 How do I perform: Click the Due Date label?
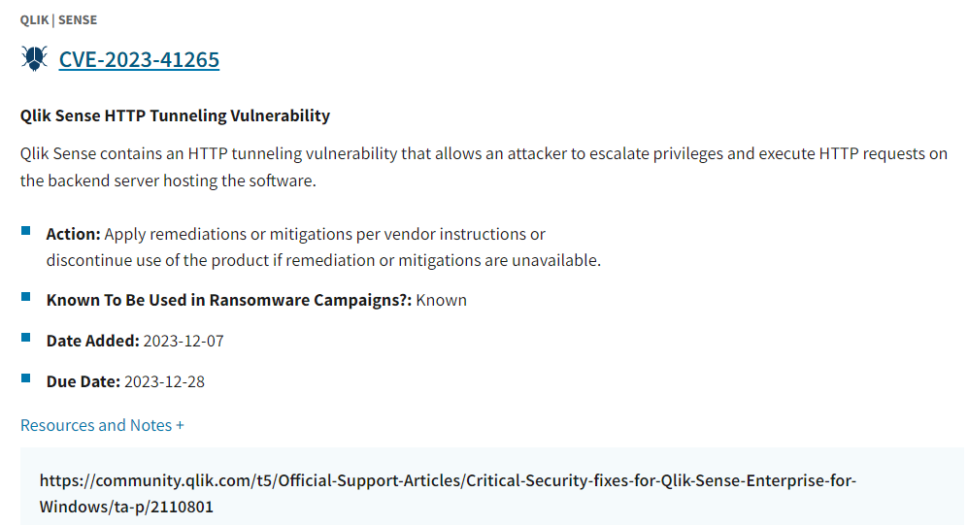tap(83, 381)
